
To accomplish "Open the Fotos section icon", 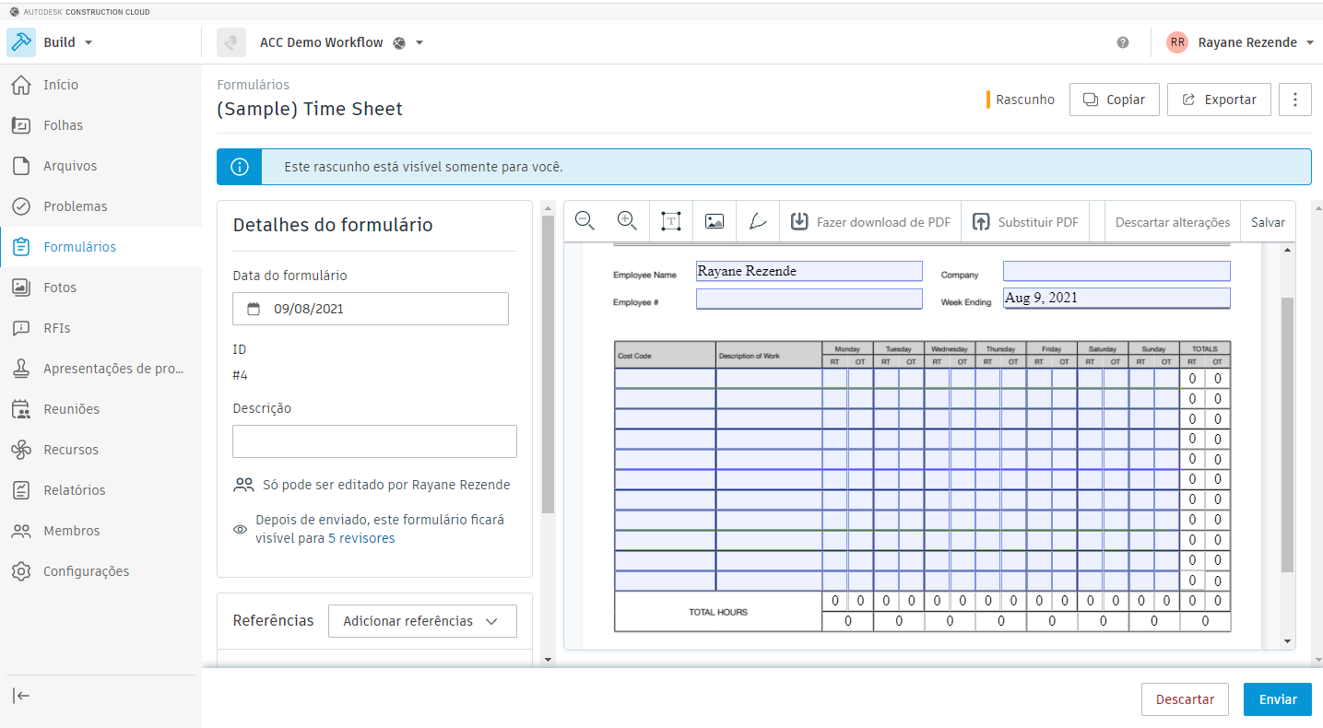I will click(x=20, y=287).
